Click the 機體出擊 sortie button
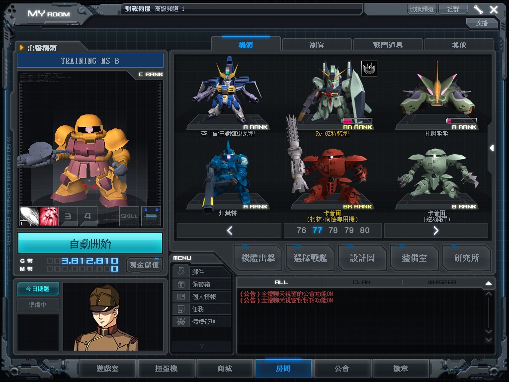Viewport: 509px width, 382px height. tap(258, 258)
